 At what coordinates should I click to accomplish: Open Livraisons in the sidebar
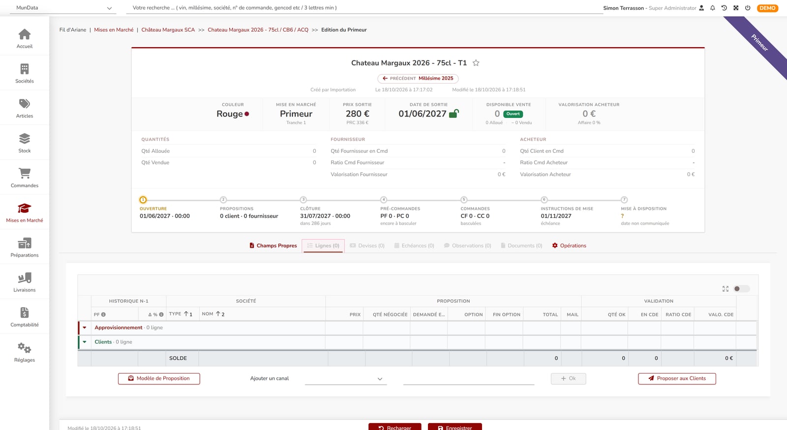tap(25, 282)
